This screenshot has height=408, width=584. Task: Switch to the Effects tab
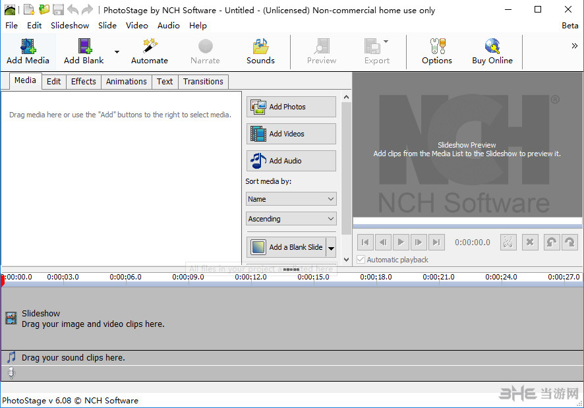coord(84,82)
